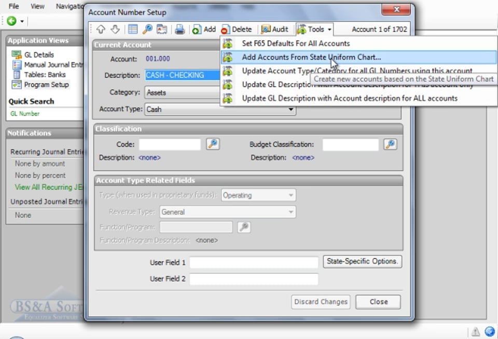The image size is (498, 339).
Task: Click icon beside Update GL Description ALL accounts
Action: (227, 98)
